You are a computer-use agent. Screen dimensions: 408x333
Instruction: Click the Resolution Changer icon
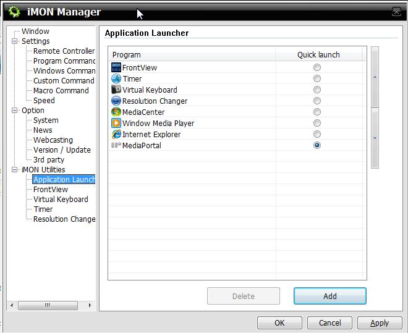tap(116, 101)
